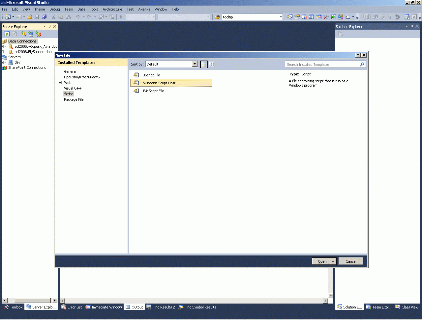Click the Save floppy disk icon
This screenshot has height=320, width=422.
click(37, 17)
